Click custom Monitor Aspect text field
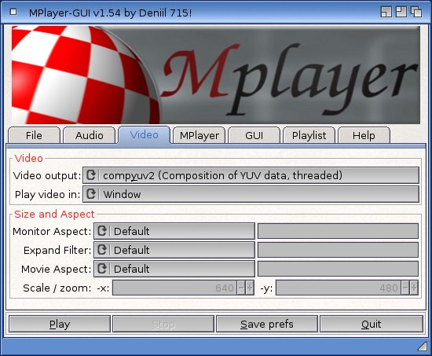 [x=338, y=231]
